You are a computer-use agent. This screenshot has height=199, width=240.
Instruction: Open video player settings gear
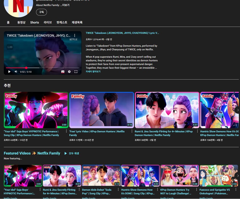coord(69,72)
